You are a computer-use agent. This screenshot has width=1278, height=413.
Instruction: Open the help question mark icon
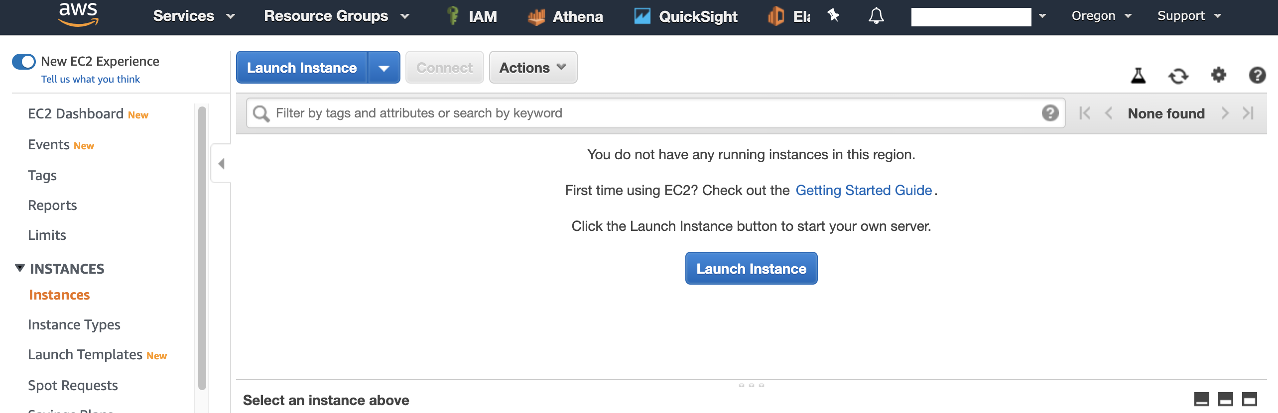pyautogui.click(x=1257, y=75)
